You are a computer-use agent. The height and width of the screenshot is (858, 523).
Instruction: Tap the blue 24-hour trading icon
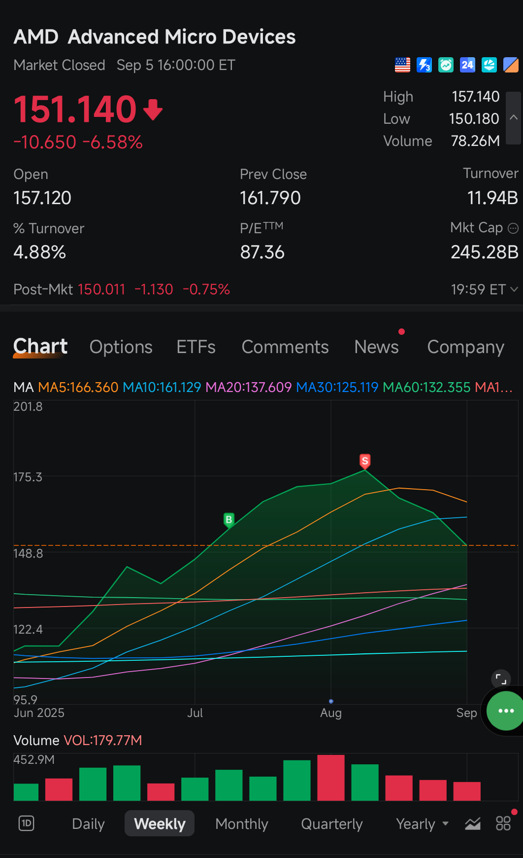click(467, 65)
